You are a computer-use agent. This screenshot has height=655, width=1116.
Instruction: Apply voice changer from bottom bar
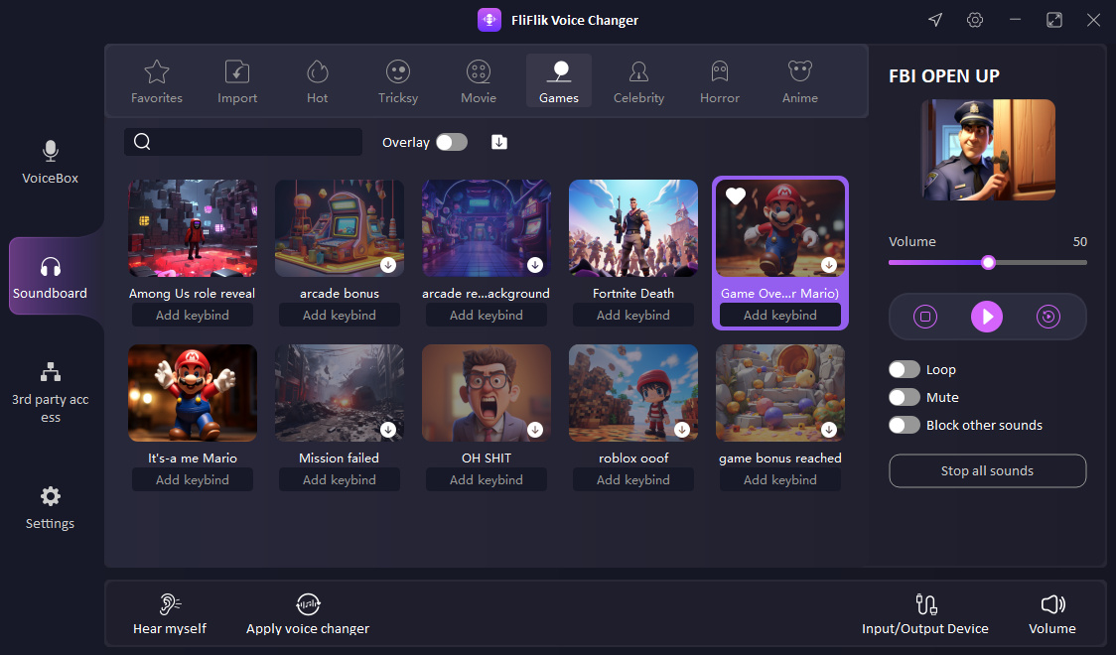pos(308,612)
